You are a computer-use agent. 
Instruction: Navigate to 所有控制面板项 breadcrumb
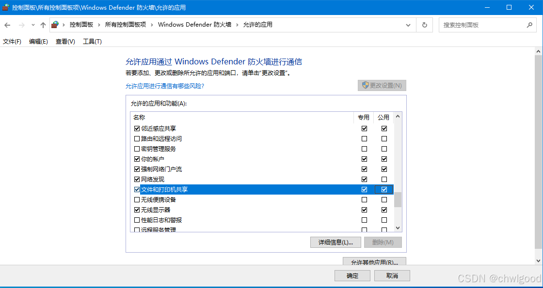pos(126,25)
